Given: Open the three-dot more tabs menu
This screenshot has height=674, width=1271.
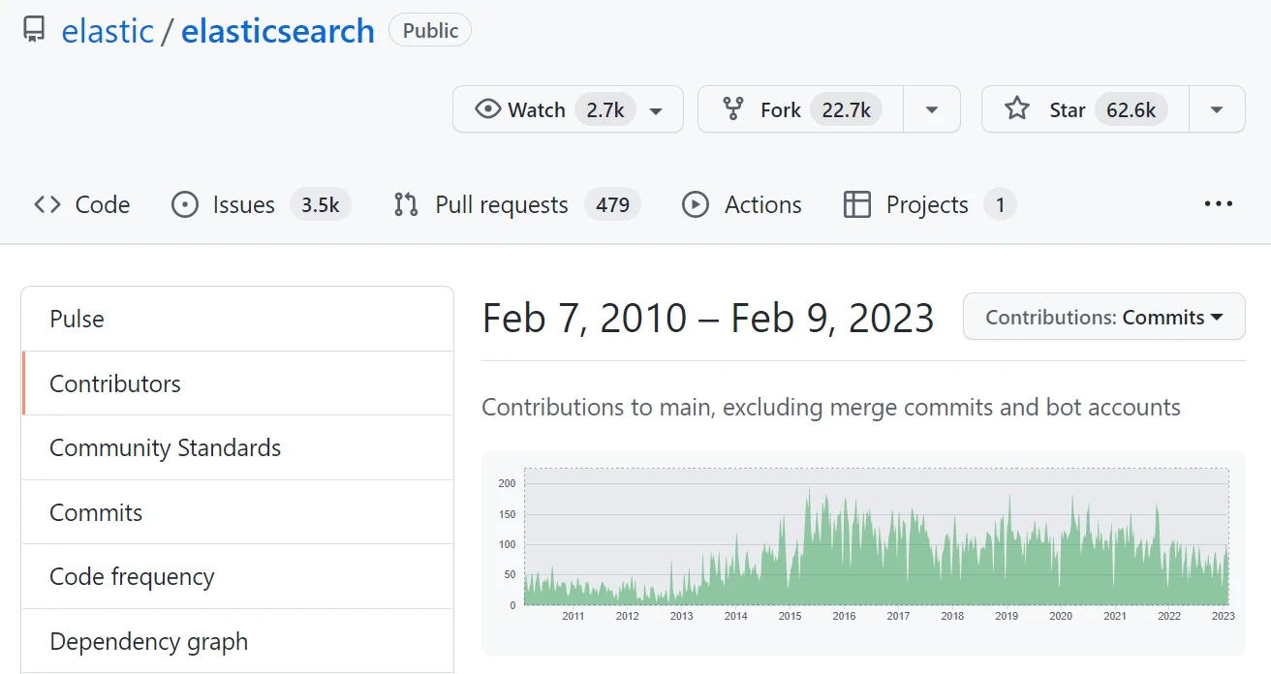Looking at the screenshot, I should pos(1218,204).
